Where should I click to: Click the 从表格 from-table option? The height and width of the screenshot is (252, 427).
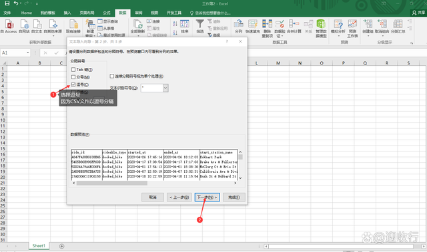pos(106,28)
